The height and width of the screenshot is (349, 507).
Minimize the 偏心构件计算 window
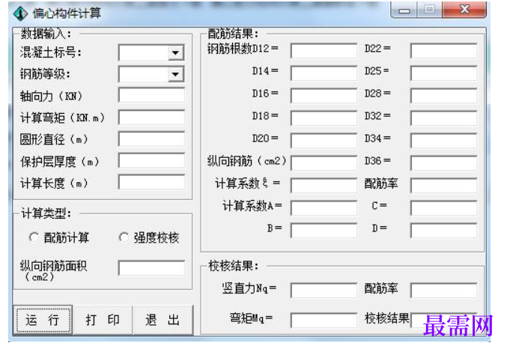point(404,10)
